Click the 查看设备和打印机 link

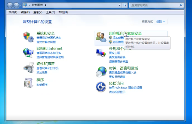tap(47, 68)
